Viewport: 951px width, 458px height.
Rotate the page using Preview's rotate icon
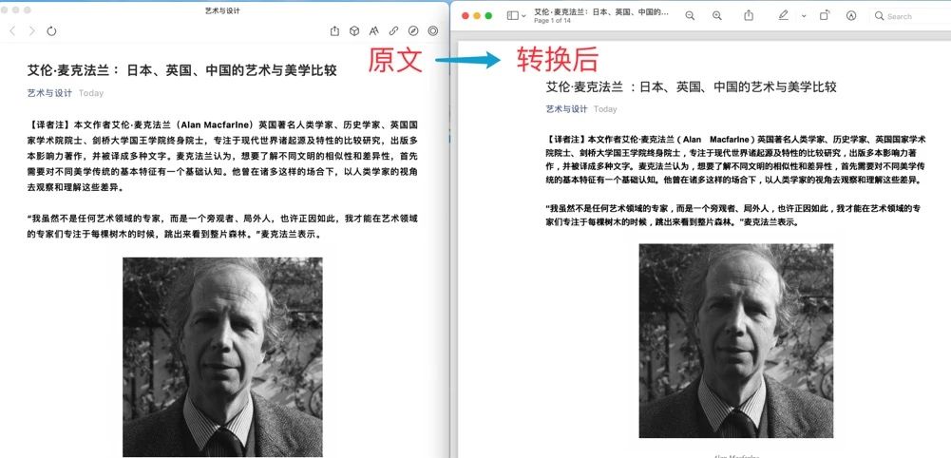point(825,16)
